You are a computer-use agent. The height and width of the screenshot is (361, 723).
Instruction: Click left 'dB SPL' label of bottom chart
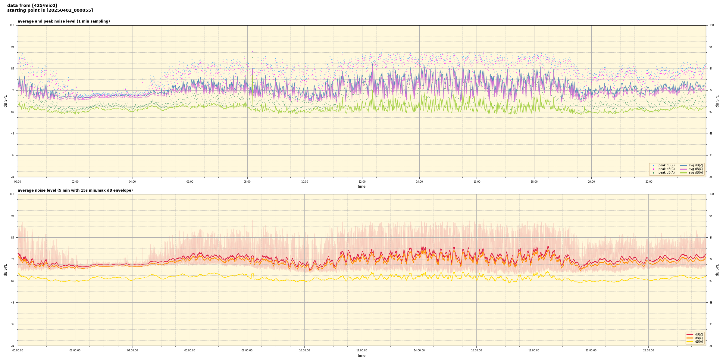coord(5,270)
